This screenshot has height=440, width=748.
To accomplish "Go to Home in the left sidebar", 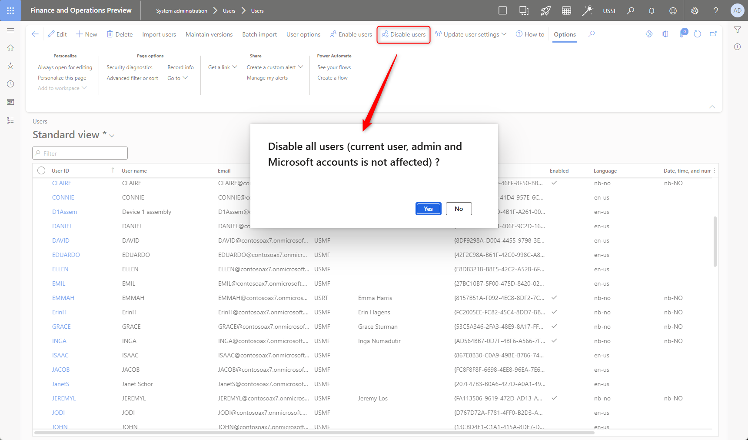I will [x=10, y=48].
